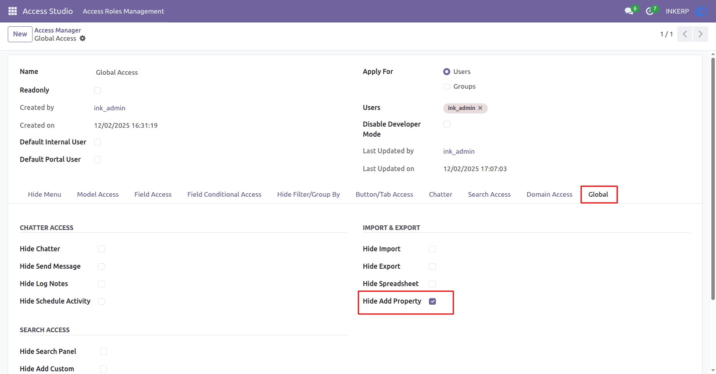
Task: Select the Groups radio option
Action: (x=447, y=86)
